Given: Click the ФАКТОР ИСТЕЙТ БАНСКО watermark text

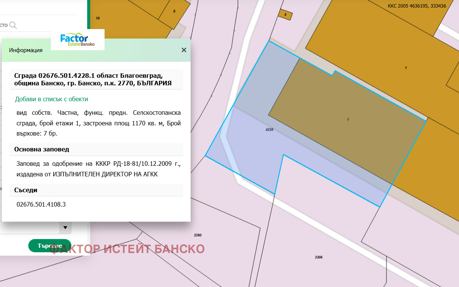Looking at the screenshot, I should [x=127, y=249].
